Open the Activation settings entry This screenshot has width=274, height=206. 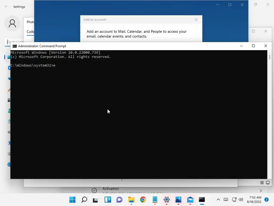click(x=177, y=190)
